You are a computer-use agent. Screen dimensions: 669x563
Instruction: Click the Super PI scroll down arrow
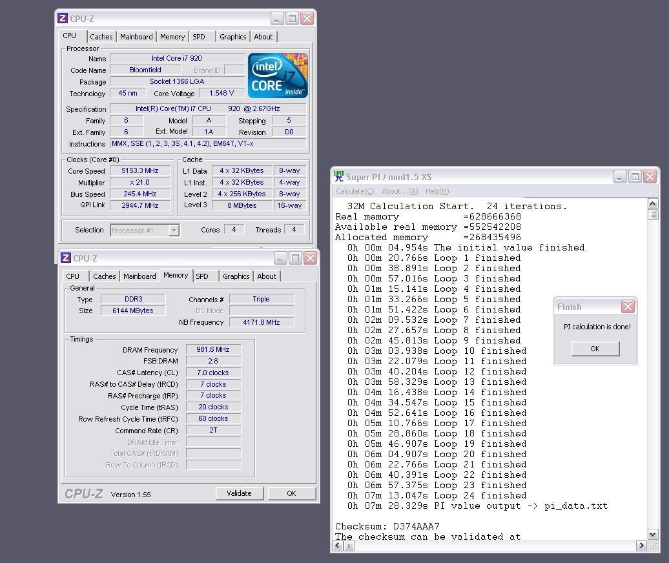(x=653, y=534)
